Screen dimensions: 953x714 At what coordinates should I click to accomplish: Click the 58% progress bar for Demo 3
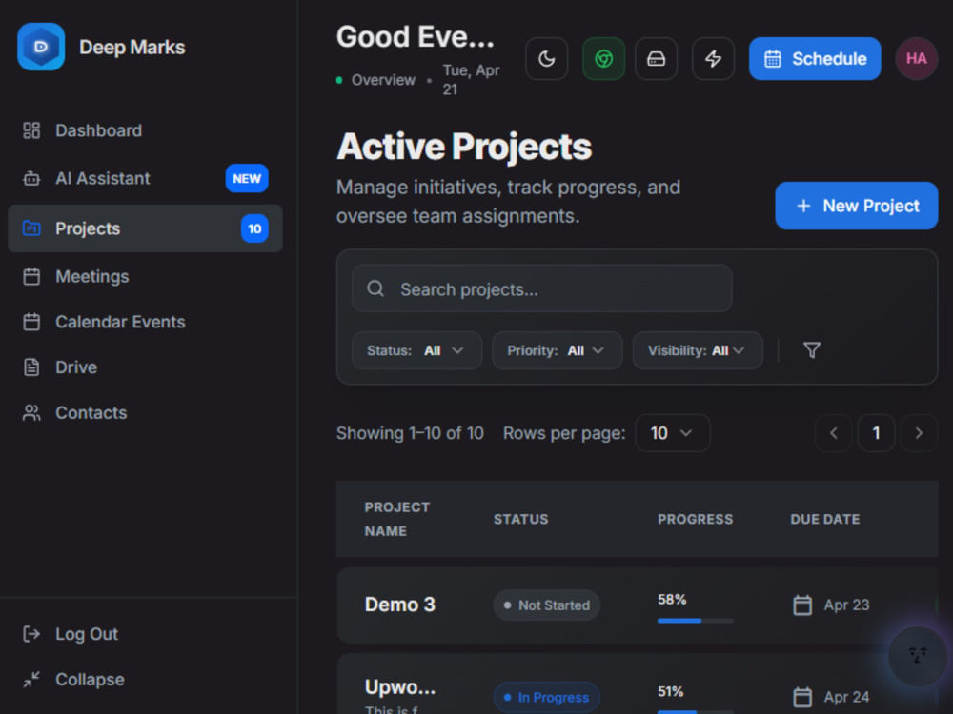point(696,621)
